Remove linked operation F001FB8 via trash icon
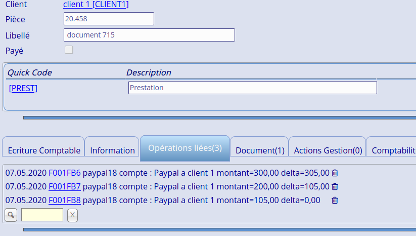Image resolution: width=416 pixels, height=236 pixels. point(335,200)
